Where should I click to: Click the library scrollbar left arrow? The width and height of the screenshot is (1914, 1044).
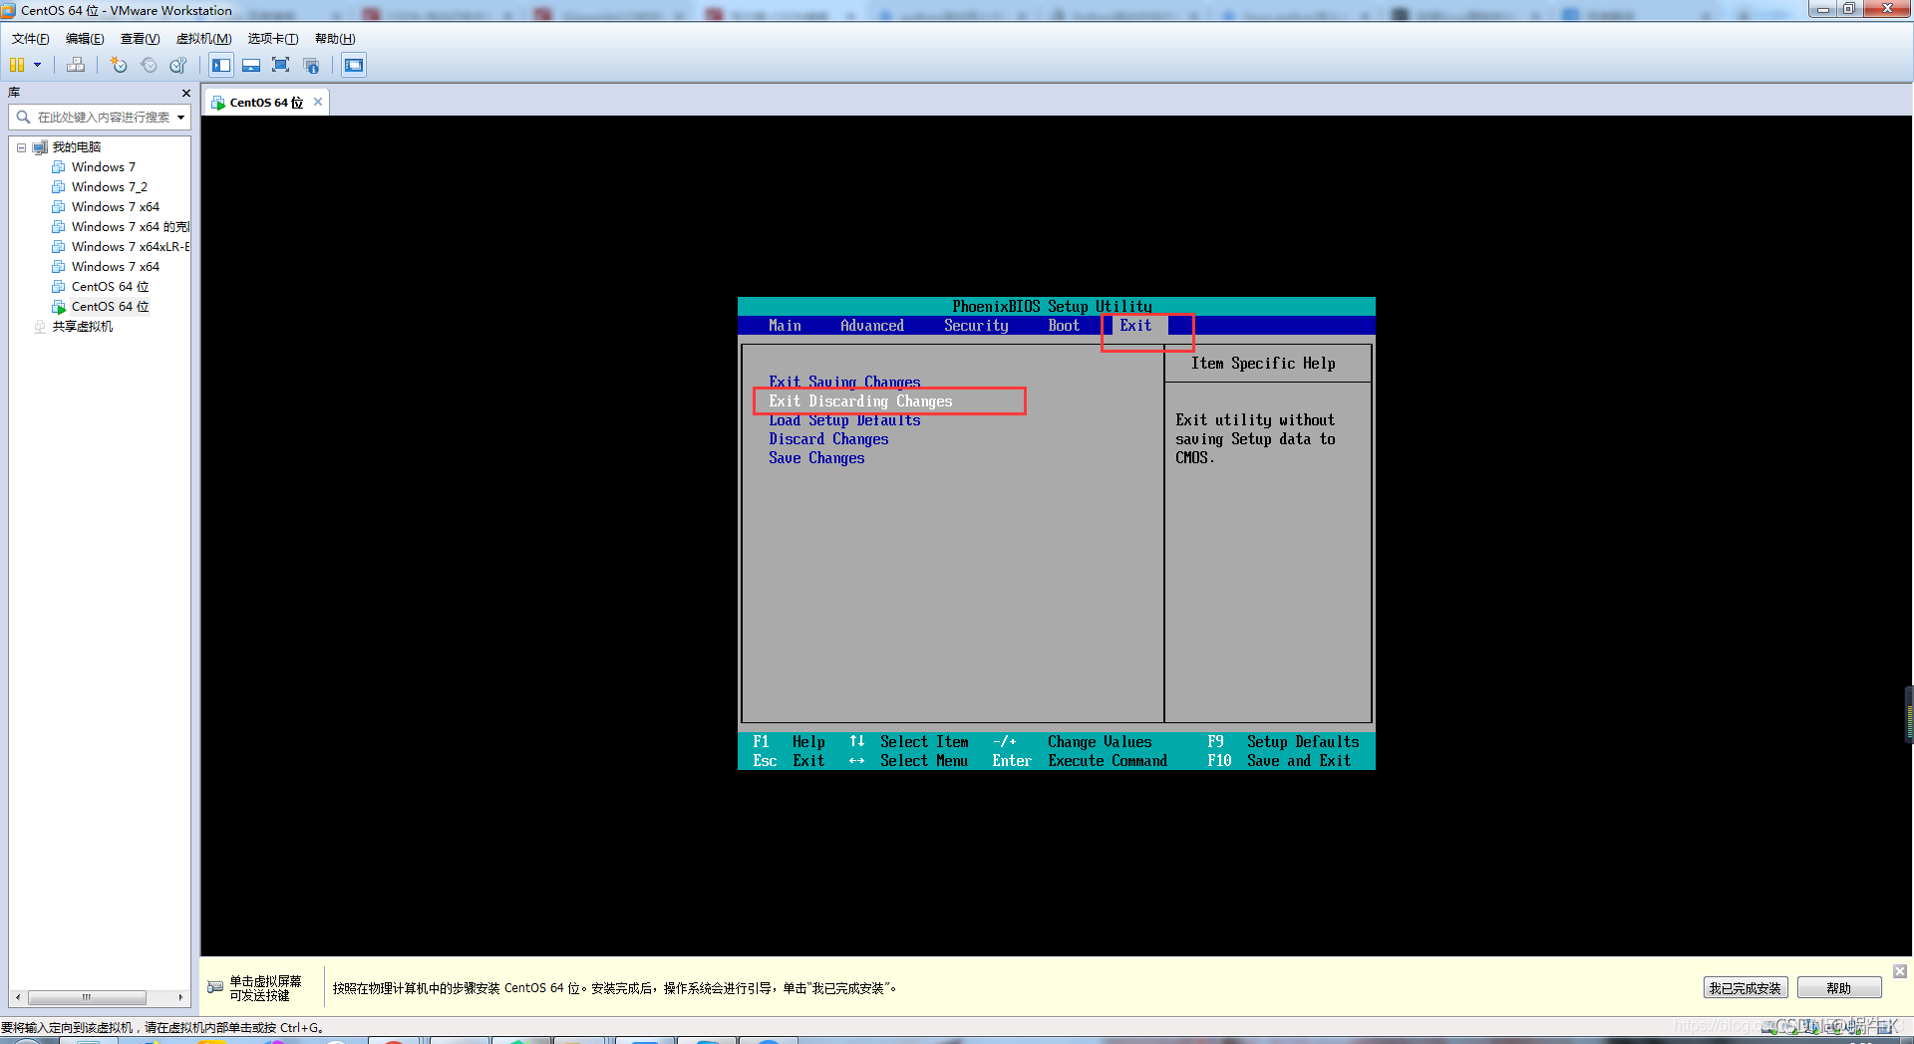pyautogui.click(x=18, y=997)
